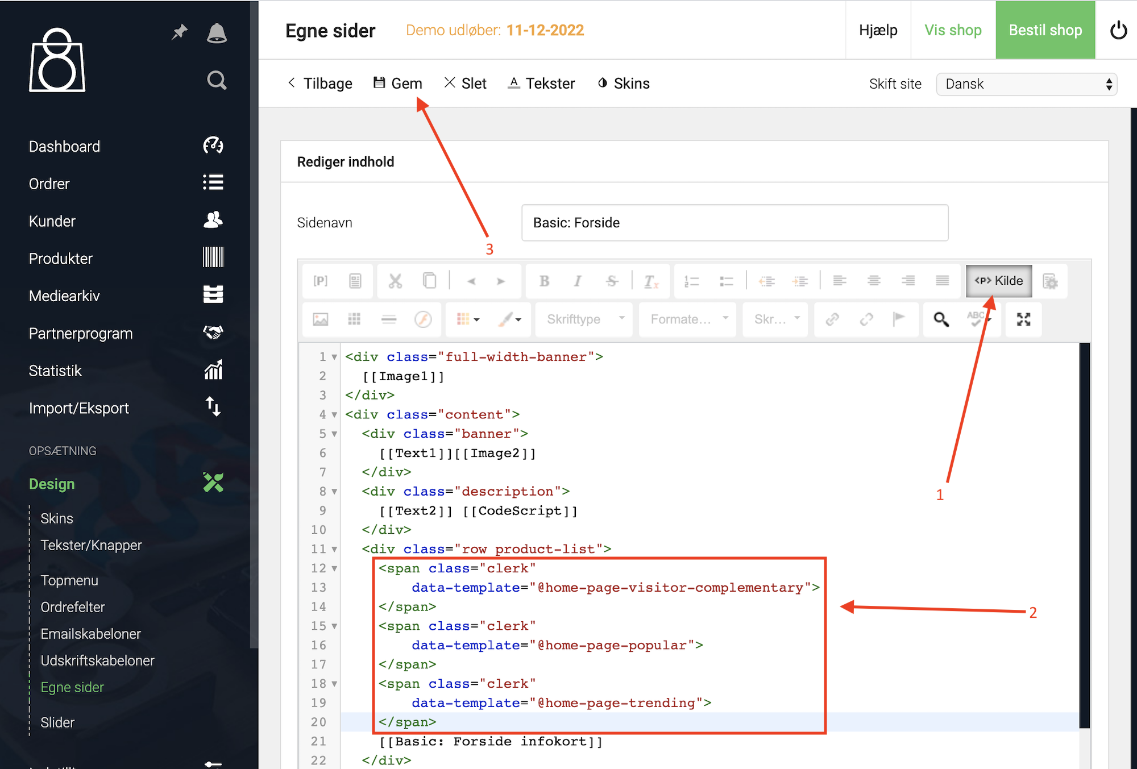
Task: Click the Sidenavn input field
Action: [735, 223]
